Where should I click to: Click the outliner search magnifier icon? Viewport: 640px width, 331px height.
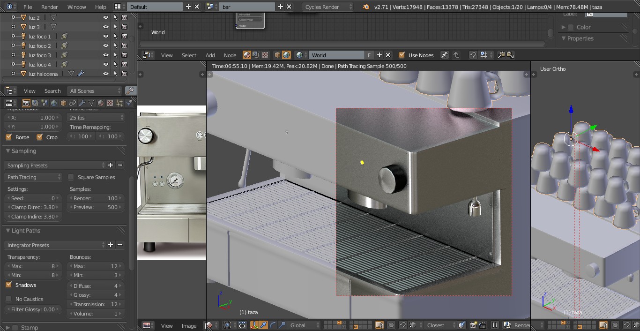(131, 90)
